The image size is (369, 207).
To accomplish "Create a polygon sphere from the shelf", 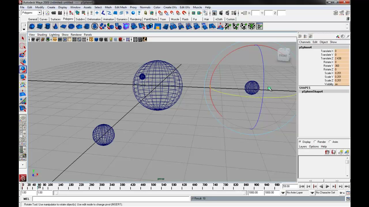I will point(32,26).
